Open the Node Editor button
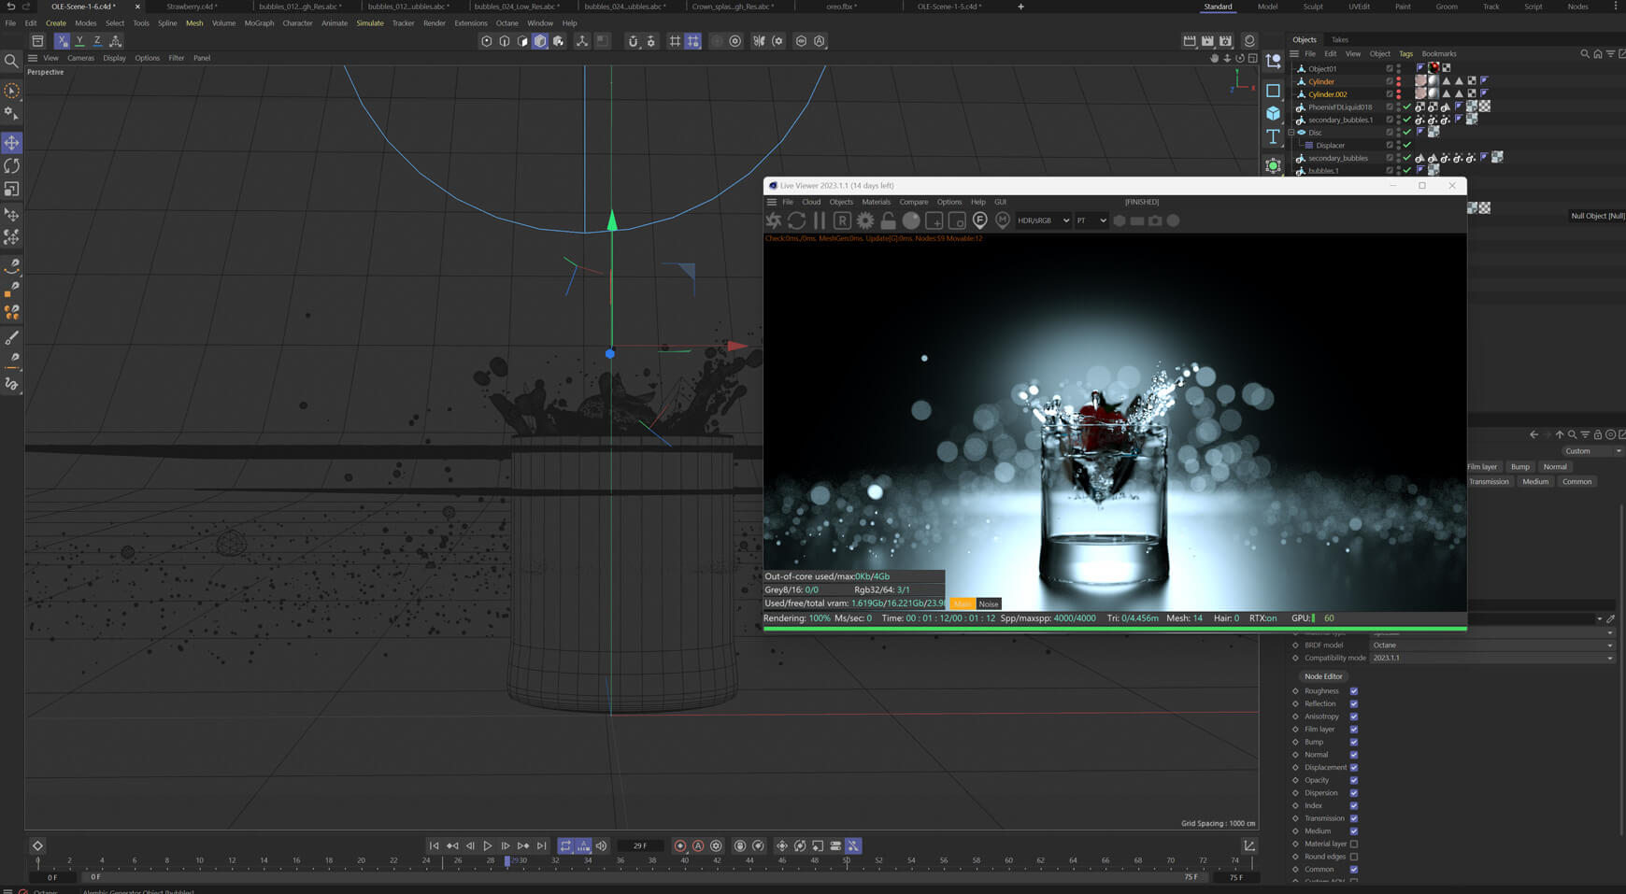Screen dimensions: 1626x894 click(1323, 676)
